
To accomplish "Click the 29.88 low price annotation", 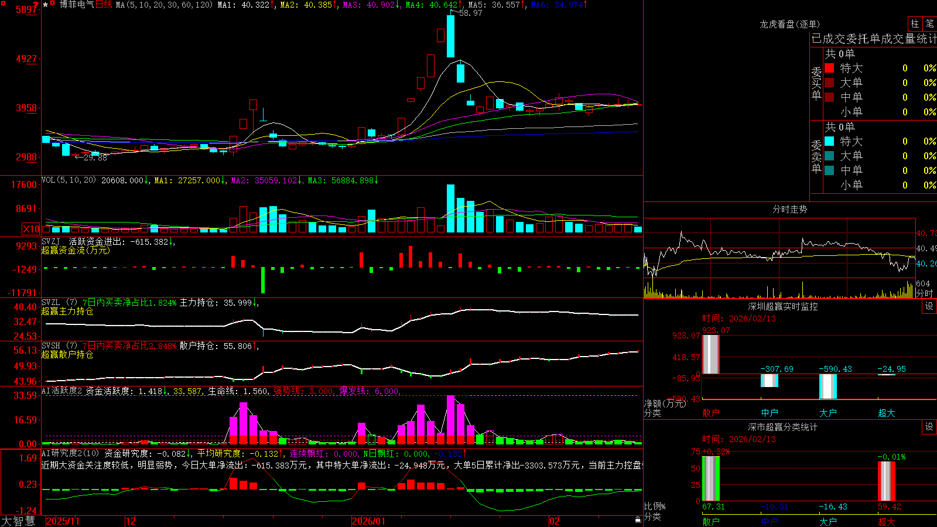I will tap(95, 158).
